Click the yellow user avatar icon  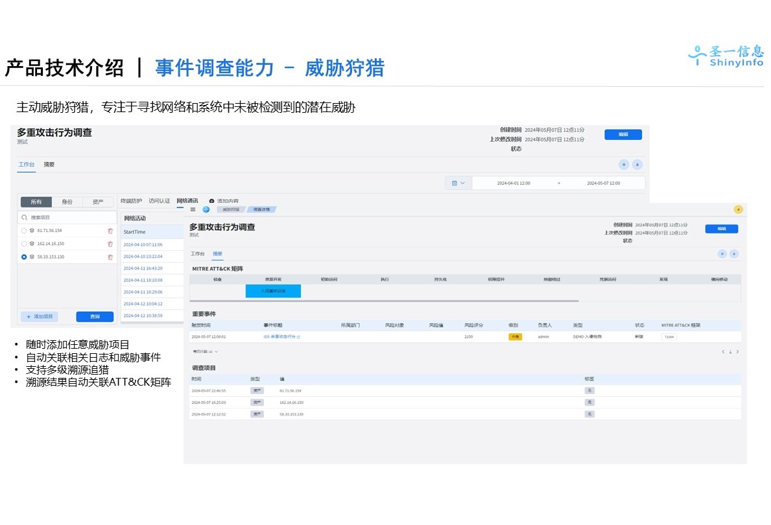pyautogui.click(x=737, y=209)
